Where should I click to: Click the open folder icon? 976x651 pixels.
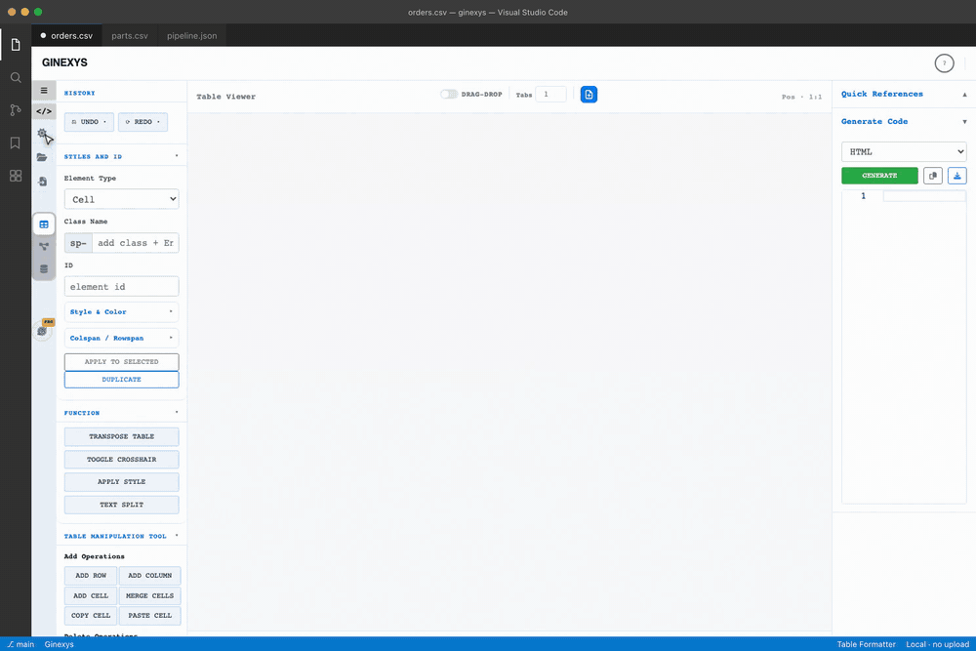pyautogui.click(x=42, y=157)
